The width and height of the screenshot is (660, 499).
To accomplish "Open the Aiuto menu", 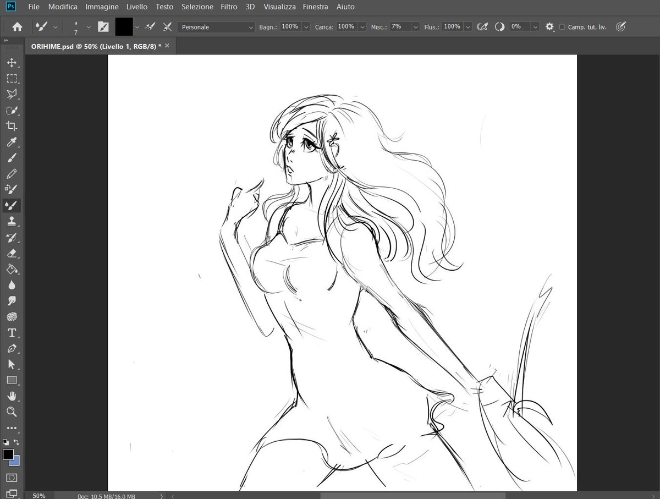I will click(x=345, y=7).
